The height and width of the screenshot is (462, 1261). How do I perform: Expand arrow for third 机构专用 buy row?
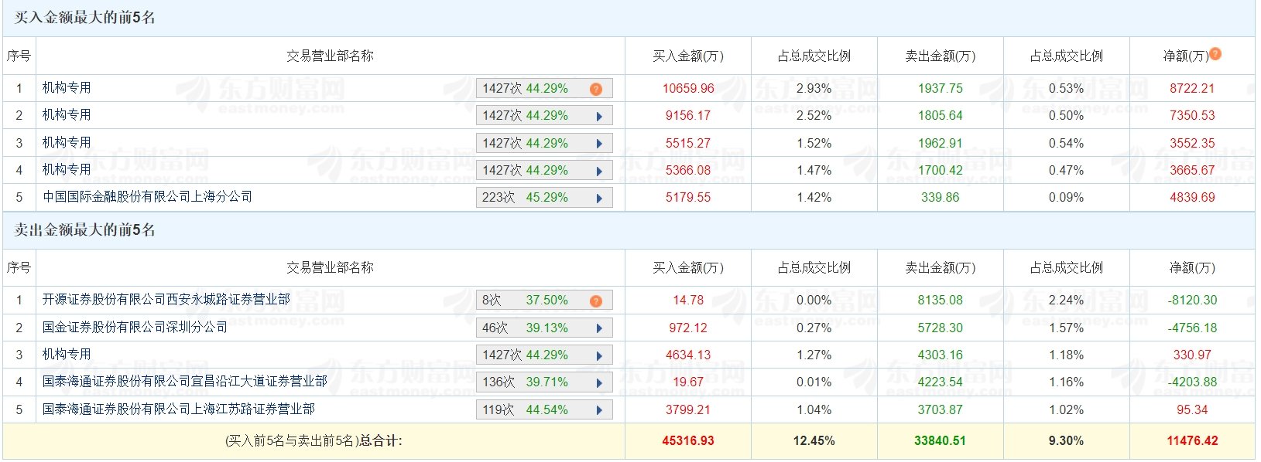coord(599,144)
